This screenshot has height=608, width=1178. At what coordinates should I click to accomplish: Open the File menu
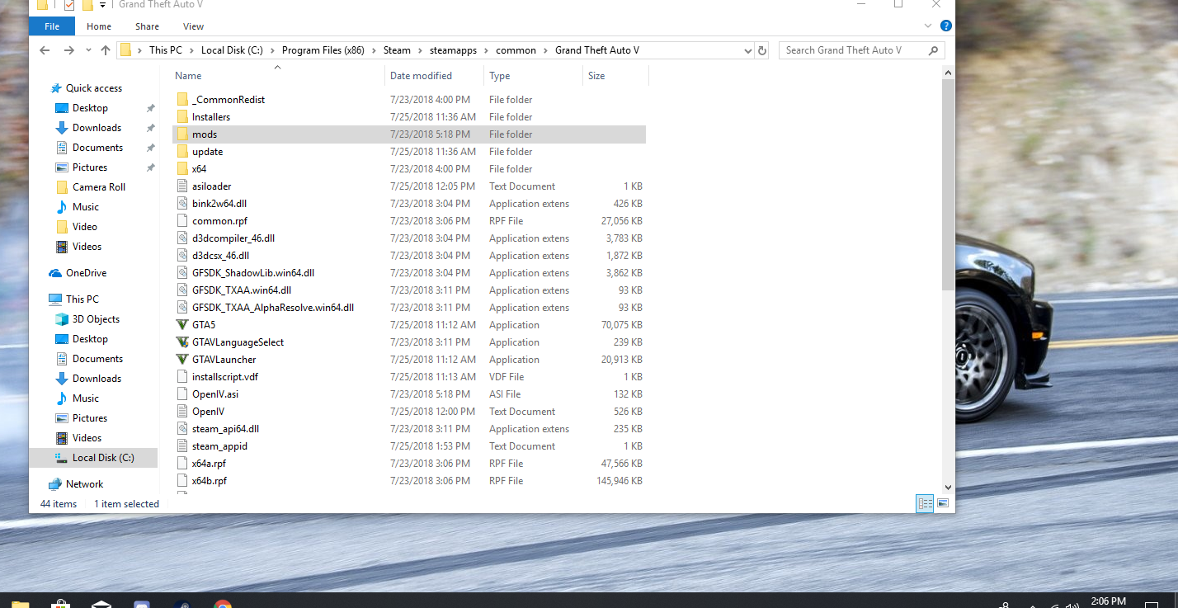52,26
